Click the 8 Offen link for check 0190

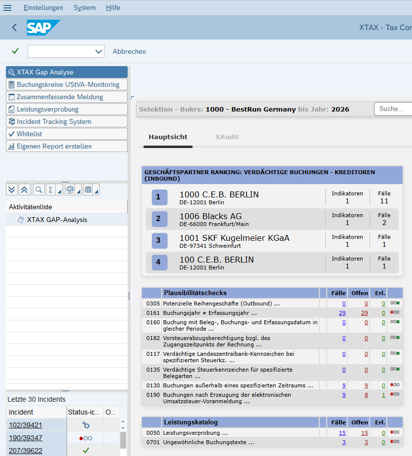(366, 395)
